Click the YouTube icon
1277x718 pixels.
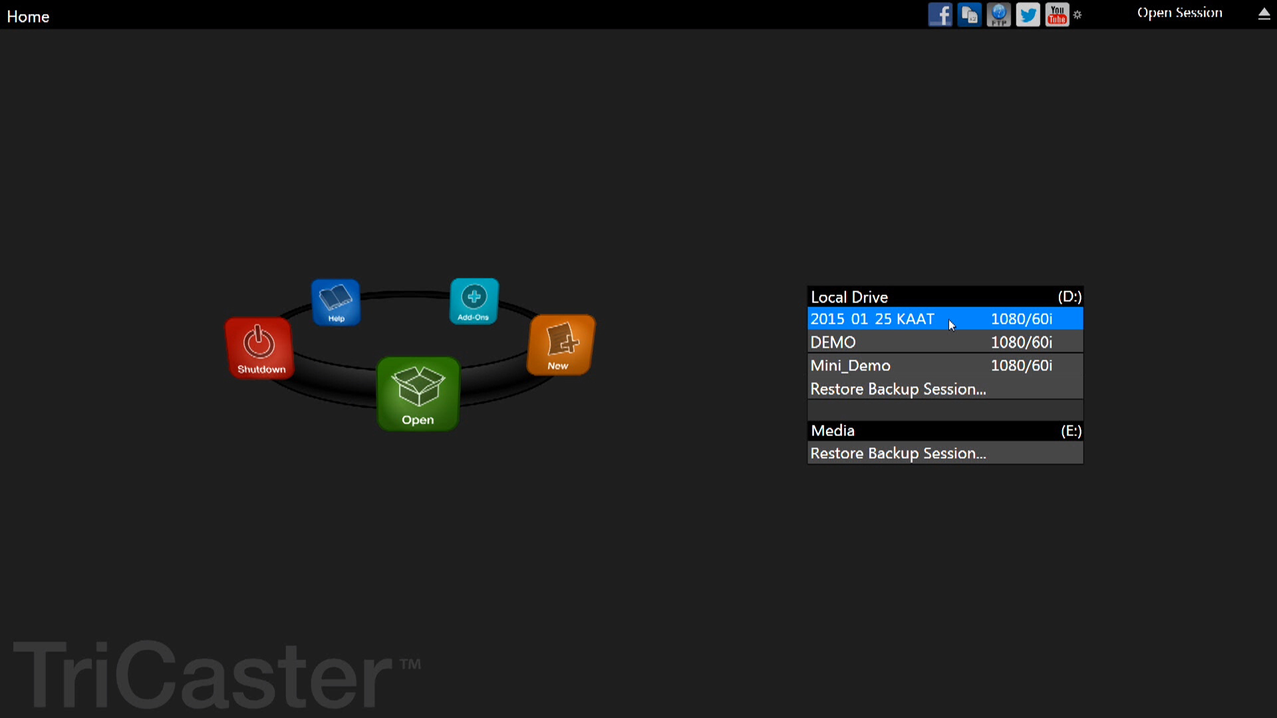tap(1057, 14)
